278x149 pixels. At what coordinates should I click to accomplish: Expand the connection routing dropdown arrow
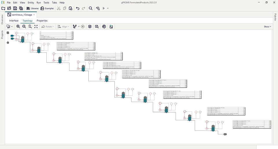point(79,27)
